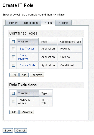Click sort arrow on Role Exclusions Name column
Screen dimensions: 94x135
(x=19, y=93)
